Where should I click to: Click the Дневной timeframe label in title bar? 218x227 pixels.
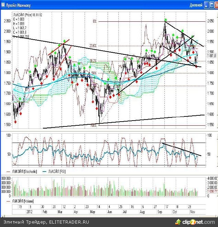(195, 5)
